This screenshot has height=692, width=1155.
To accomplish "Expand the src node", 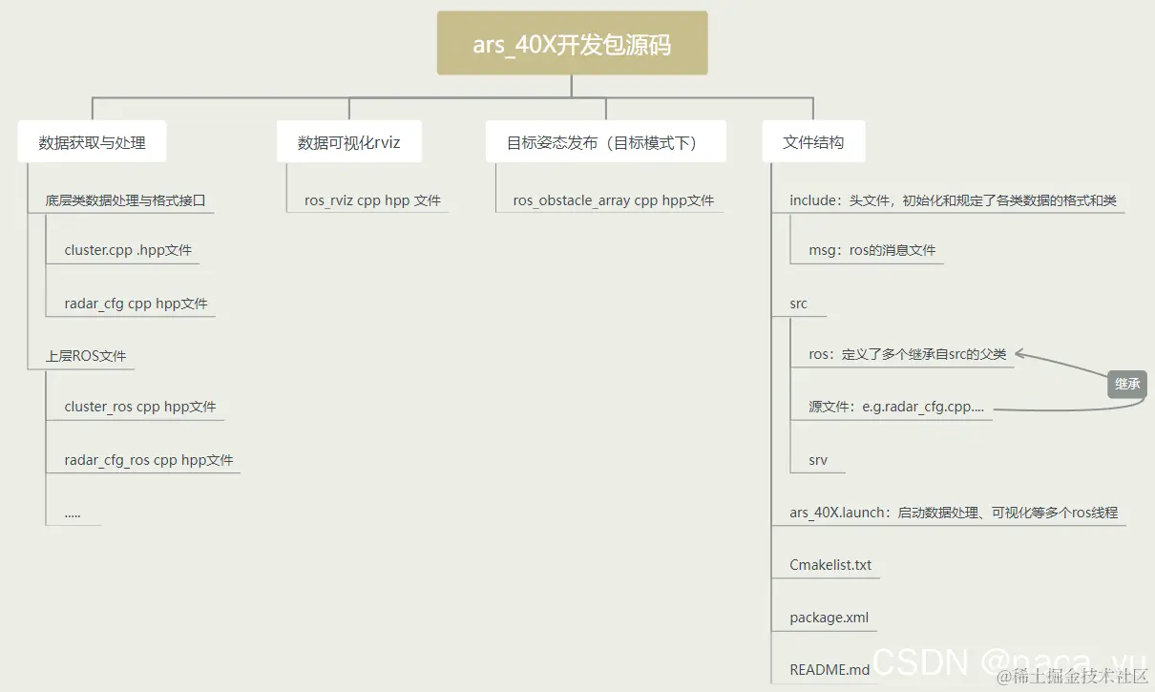I will coord(799,303).
